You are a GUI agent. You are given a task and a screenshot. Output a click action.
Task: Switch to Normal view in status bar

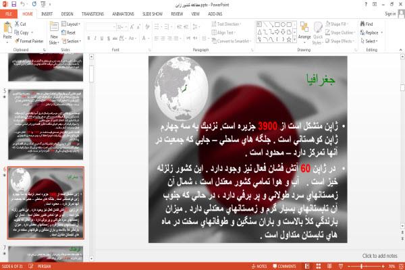(307, 266)
